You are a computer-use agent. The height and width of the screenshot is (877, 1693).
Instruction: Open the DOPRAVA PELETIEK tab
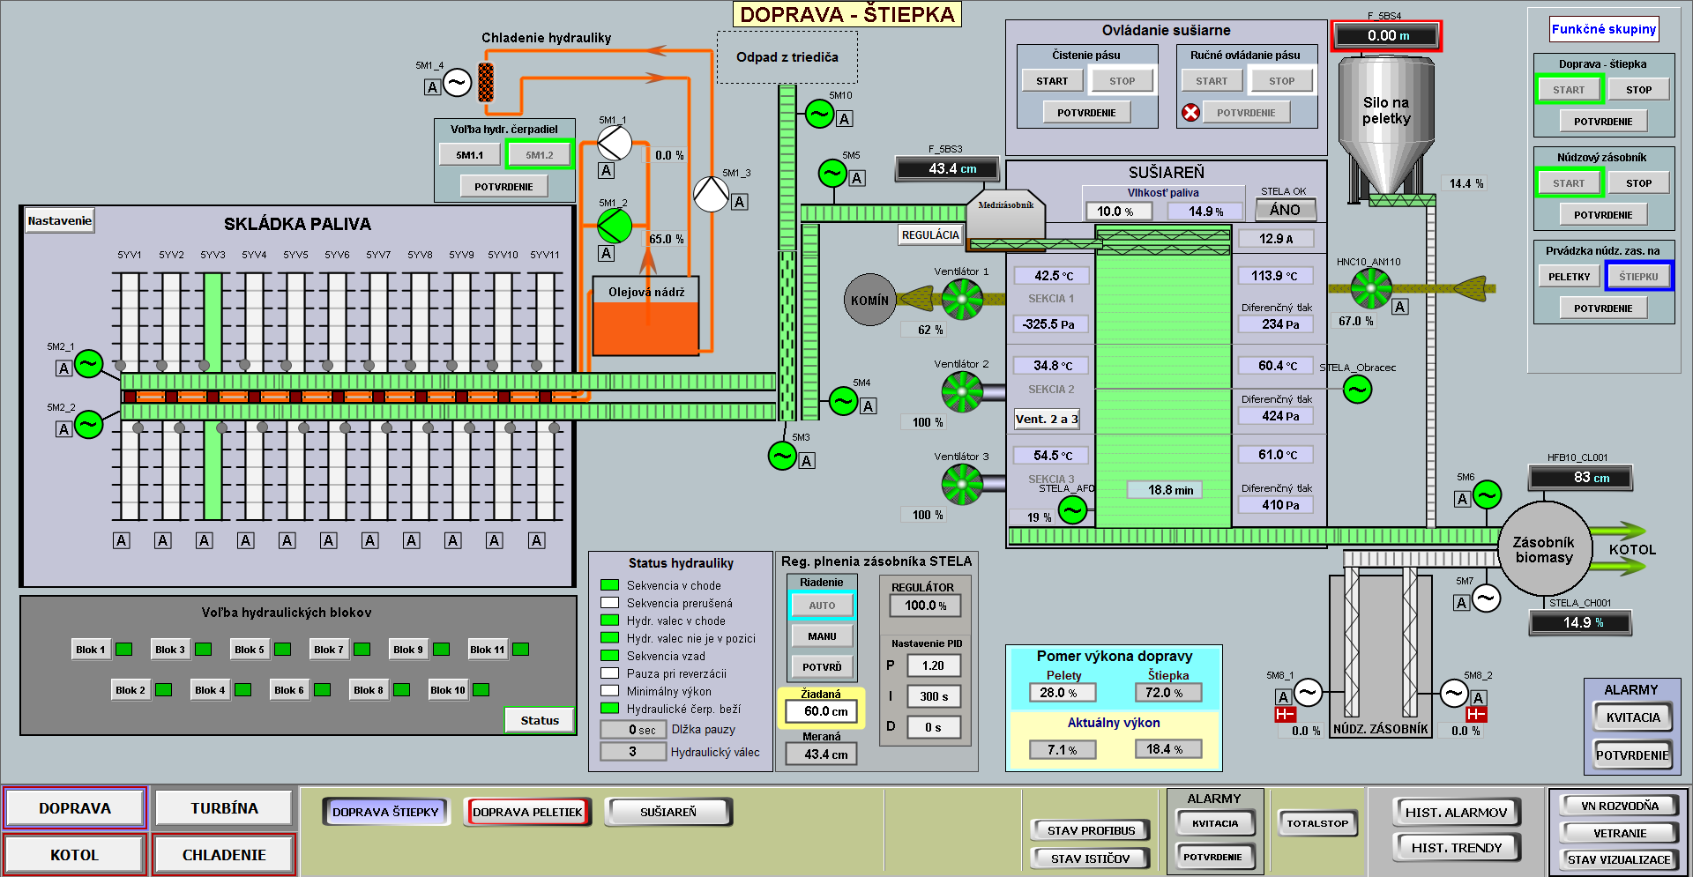[x=527, y=812]
